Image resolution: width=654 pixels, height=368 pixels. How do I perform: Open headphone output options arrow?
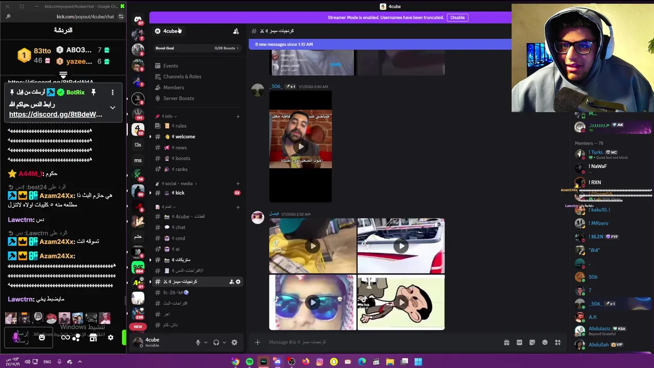coord(224,342)
